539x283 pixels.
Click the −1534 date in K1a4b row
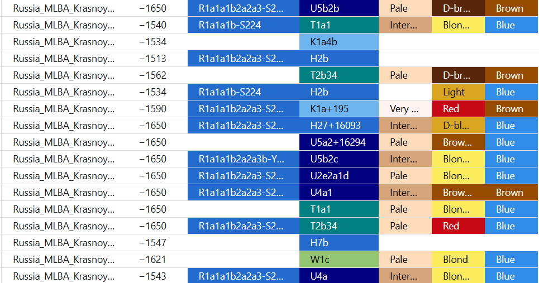pos(153,42)
